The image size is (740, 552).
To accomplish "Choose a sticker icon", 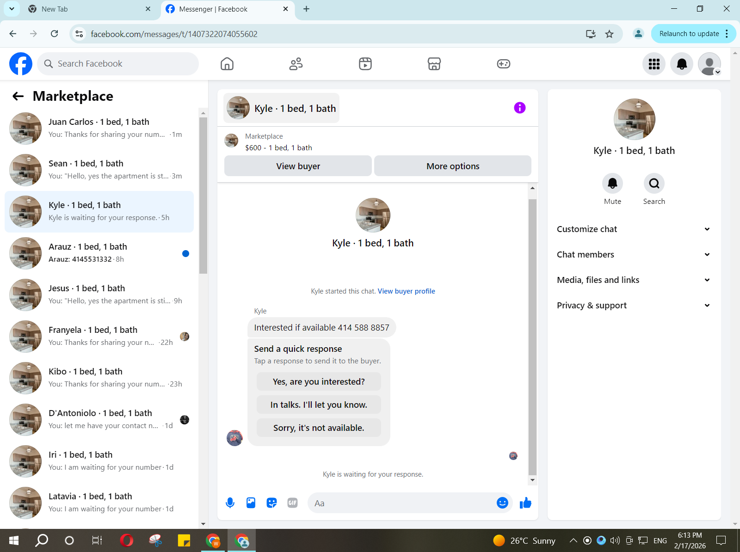I will click(271, 503).
